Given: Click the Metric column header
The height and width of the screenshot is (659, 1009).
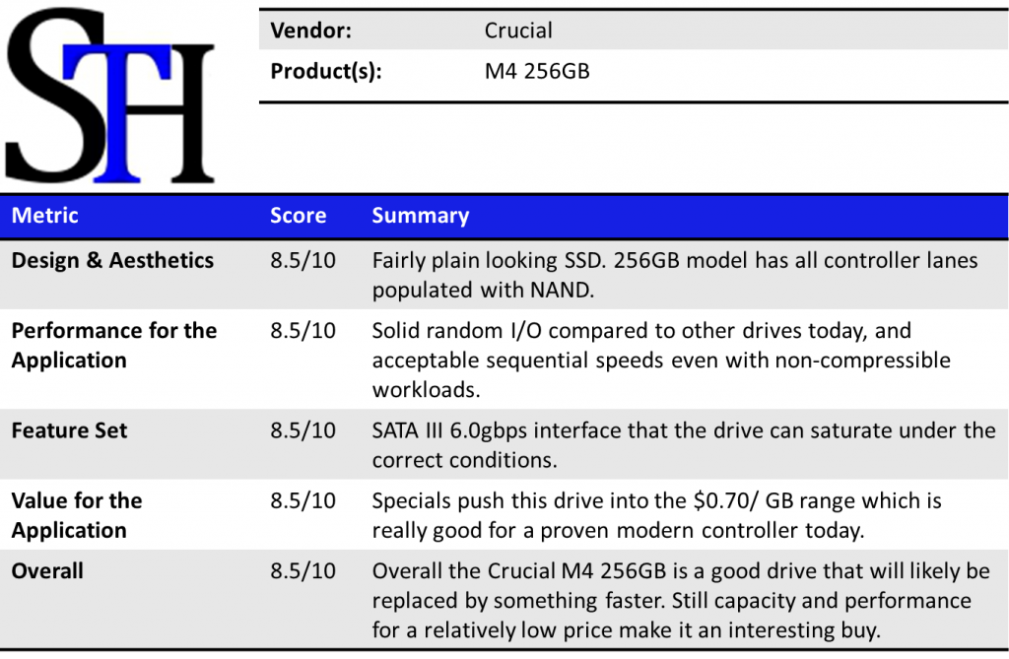Looking at the screenshot, I should [44, 216].
